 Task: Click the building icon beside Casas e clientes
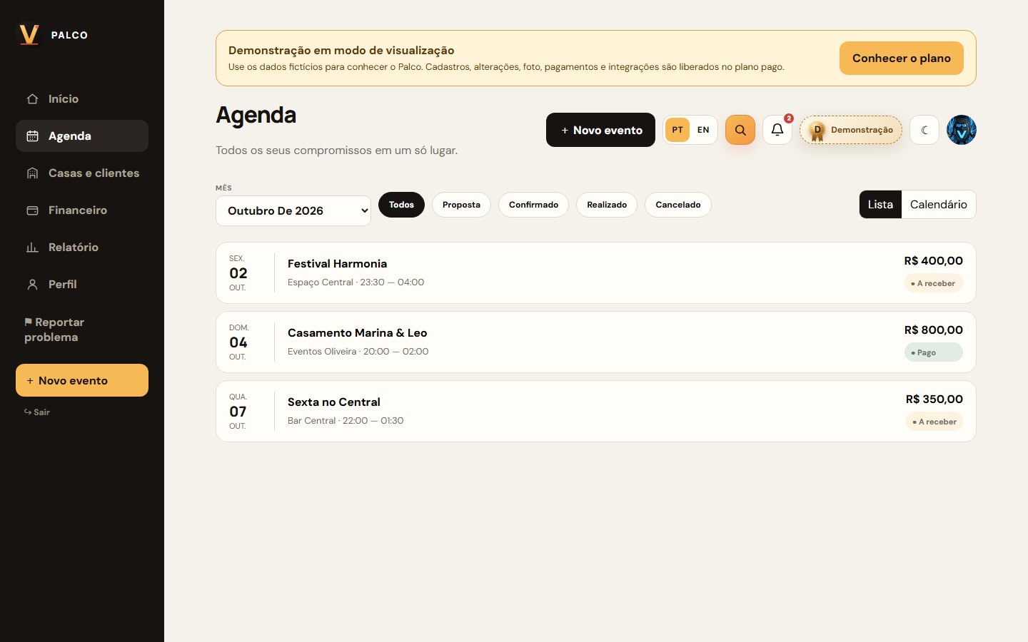tap(32, 173)
